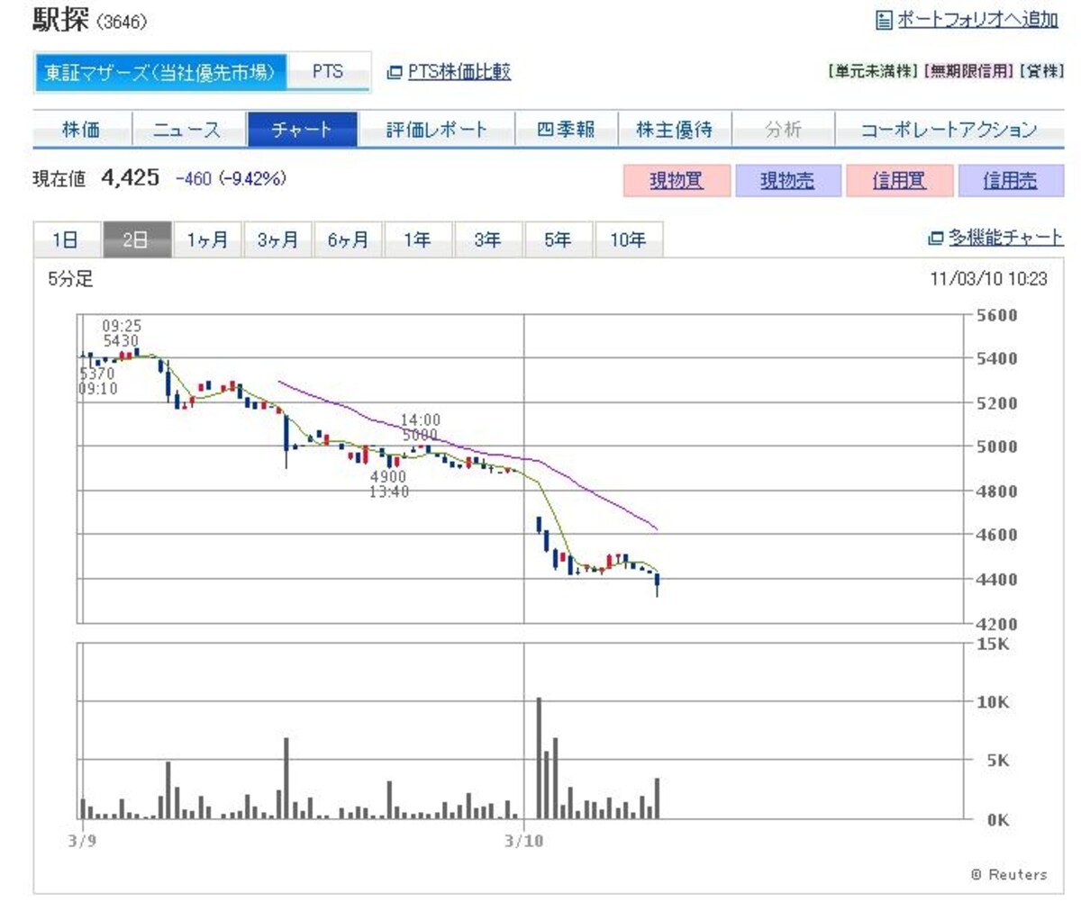Open the 株主優待 tab
Screen dimensions: 1081x911
click(x=674, y=130)
